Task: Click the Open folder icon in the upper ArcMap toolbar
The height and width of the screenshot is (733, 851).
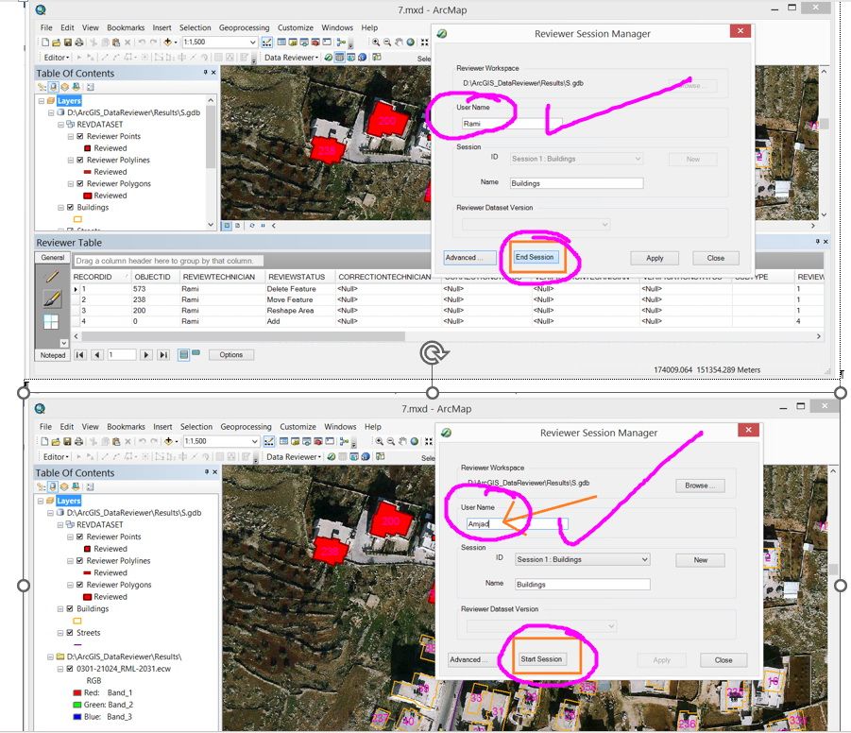Action: click(57, 43)
